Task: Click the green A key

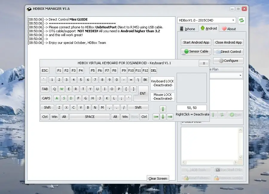Action: 57,98
